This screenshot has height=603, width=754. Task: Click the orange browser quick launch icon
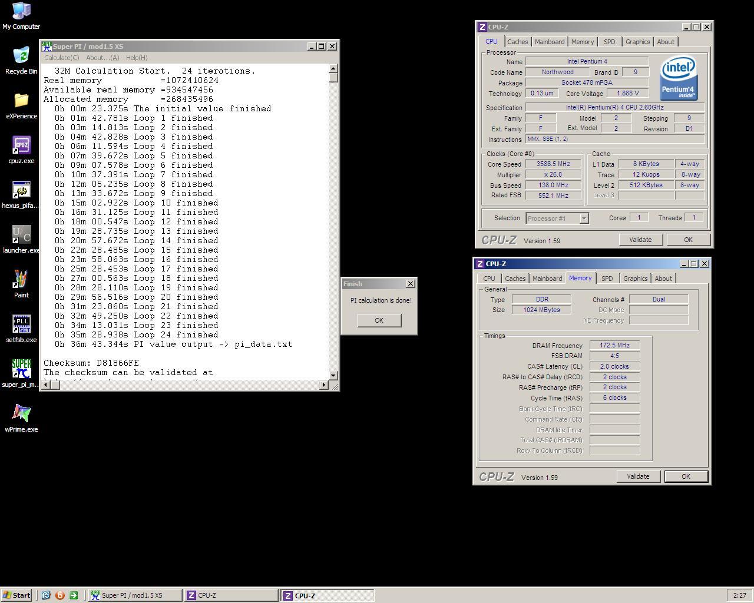pos(59,595)
